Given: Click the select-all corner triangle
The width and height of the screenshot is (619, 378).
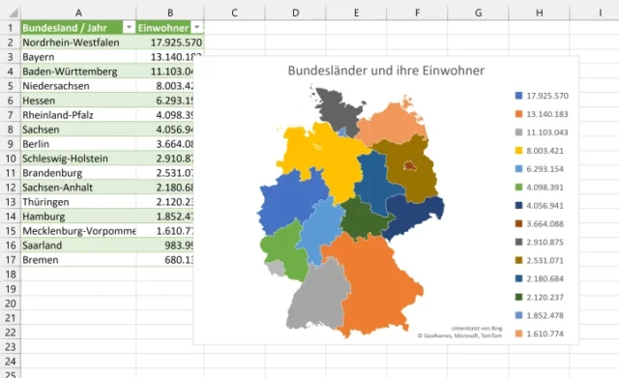Looking at the screenshot, I should click(x=14, y=13).
